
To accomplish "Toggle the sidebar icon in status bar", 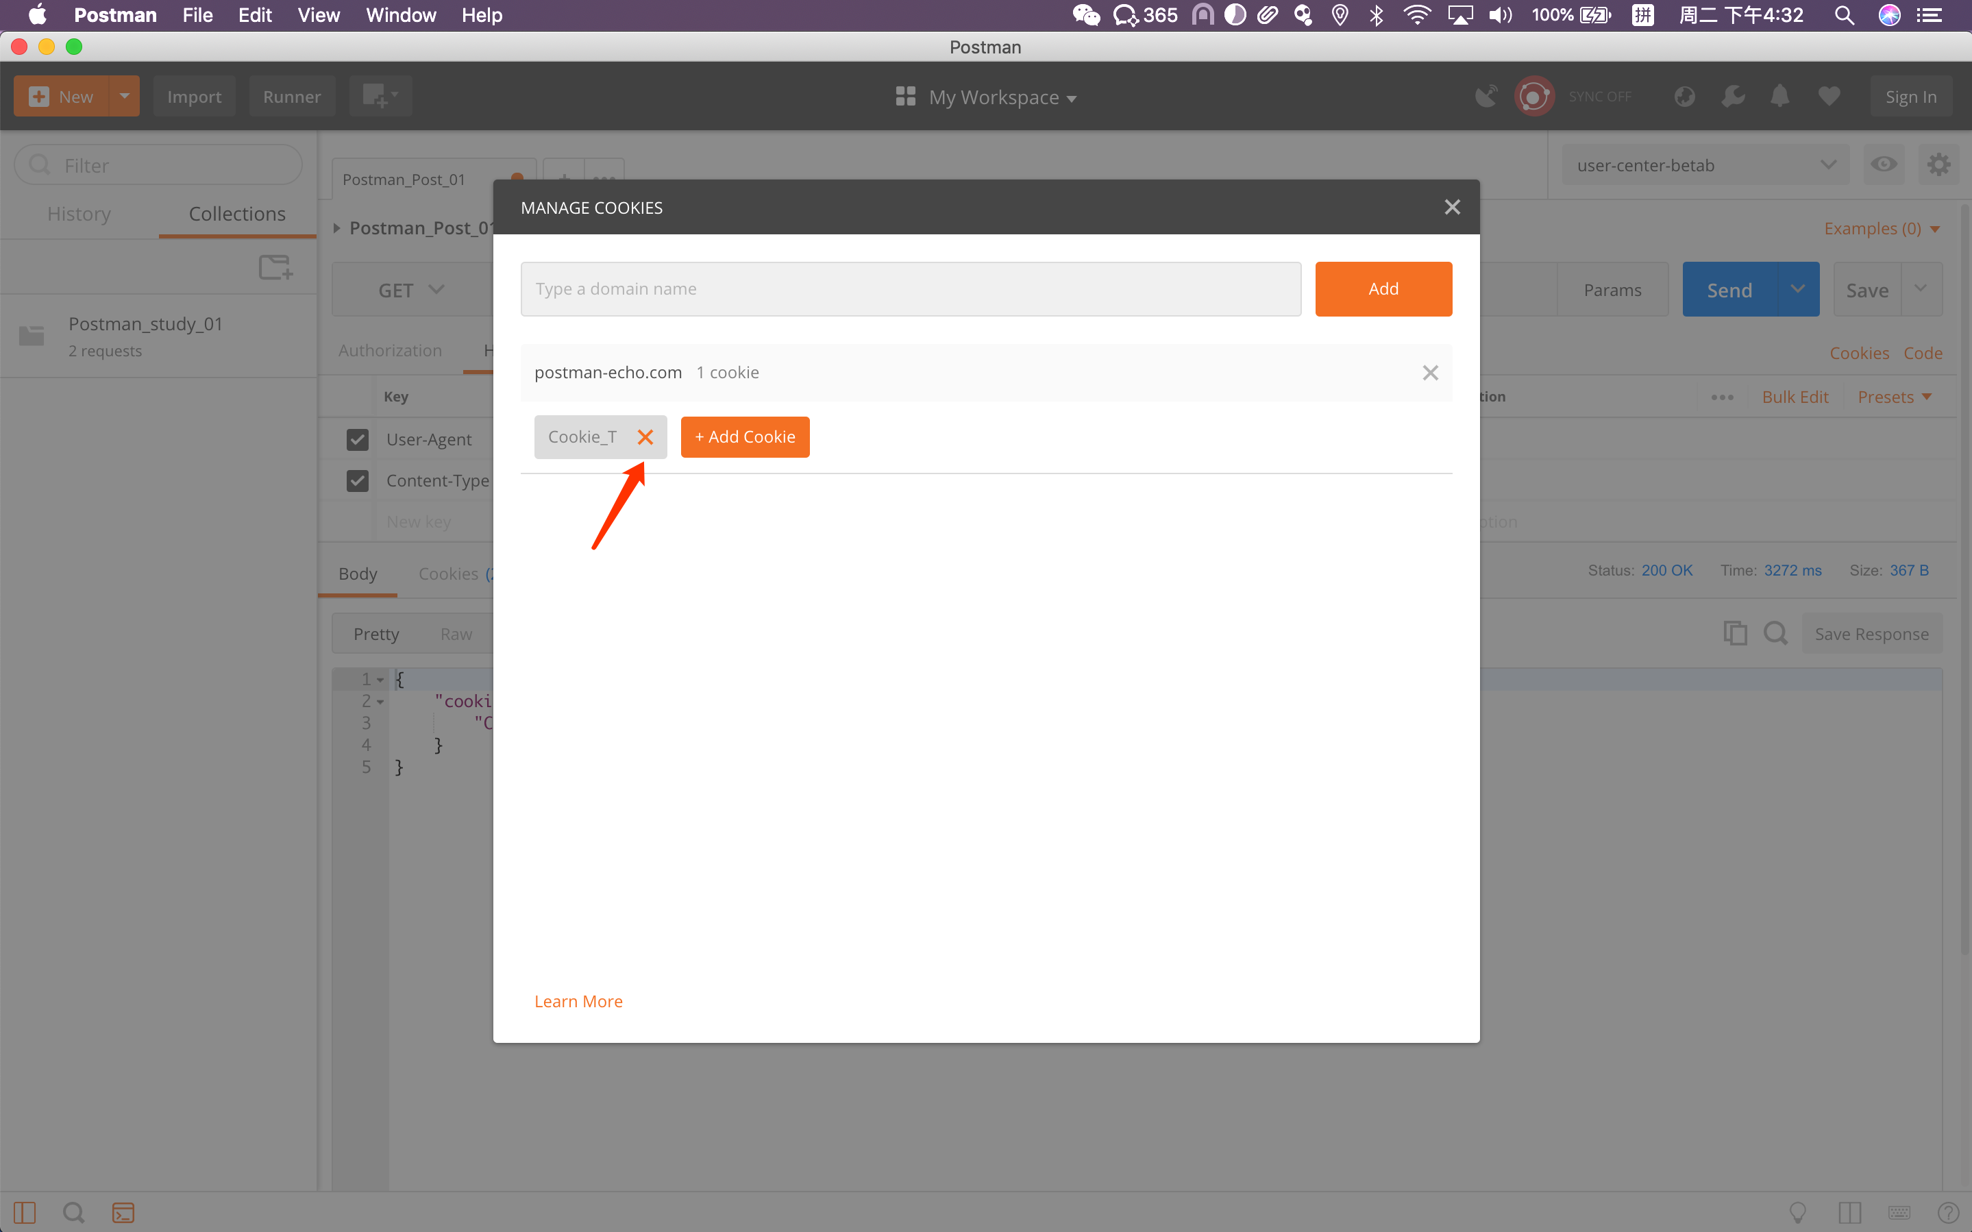I will click(25, 1212).
